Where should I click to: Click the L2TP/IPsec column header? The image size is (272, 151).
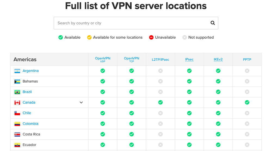point(160,59)
